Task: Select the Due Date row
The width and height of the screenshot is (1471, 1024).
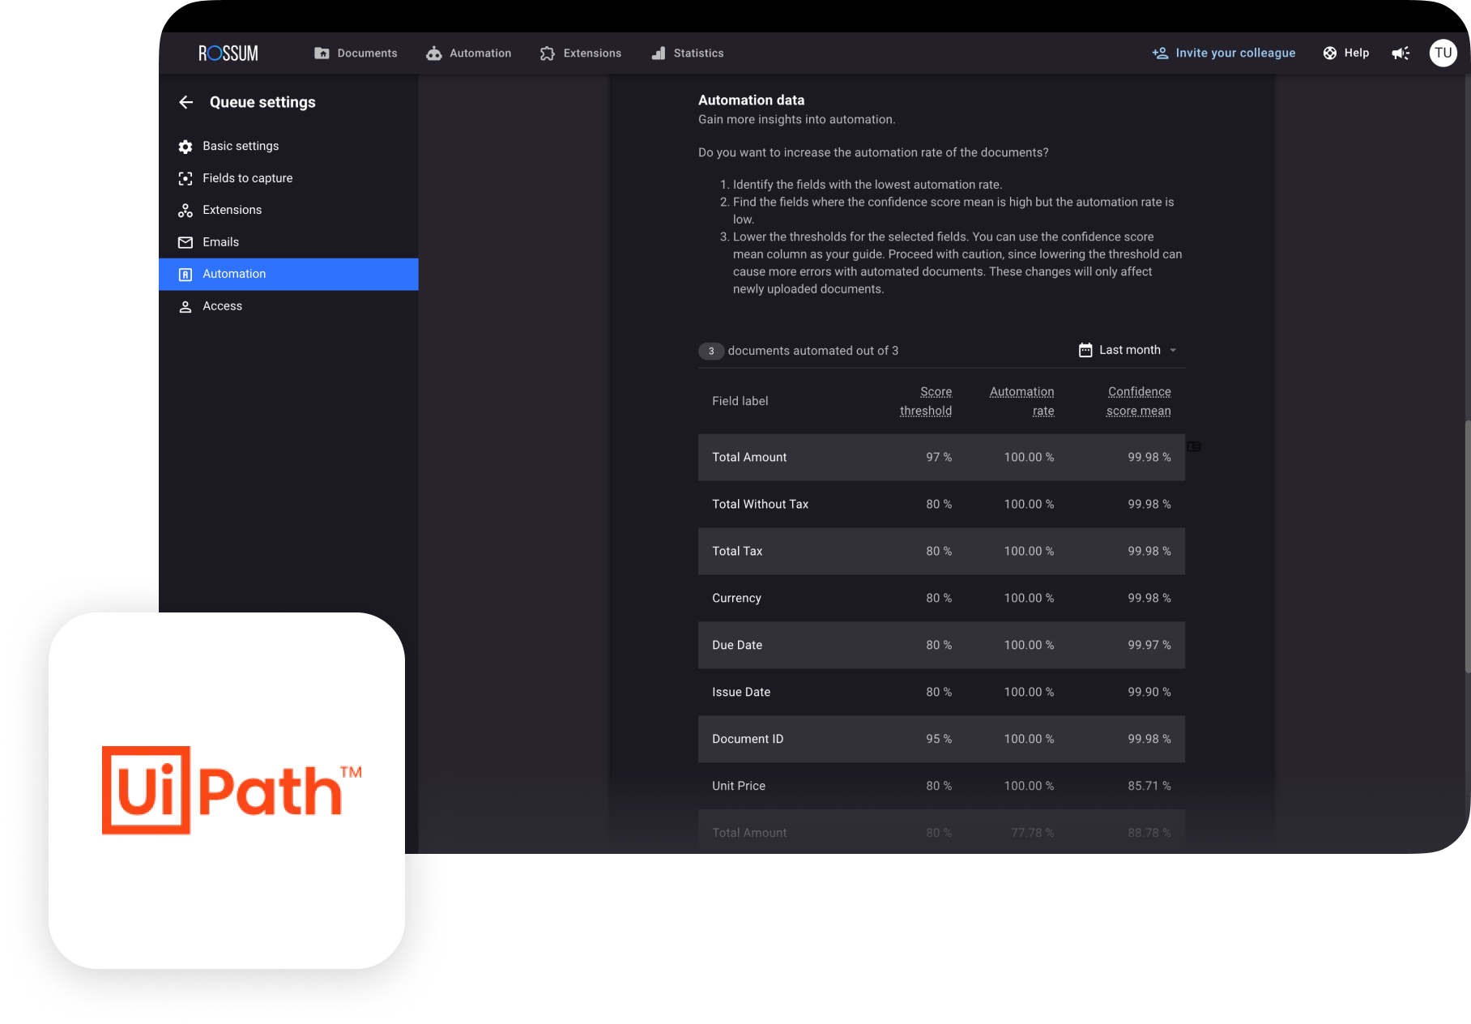Action: 941,646
